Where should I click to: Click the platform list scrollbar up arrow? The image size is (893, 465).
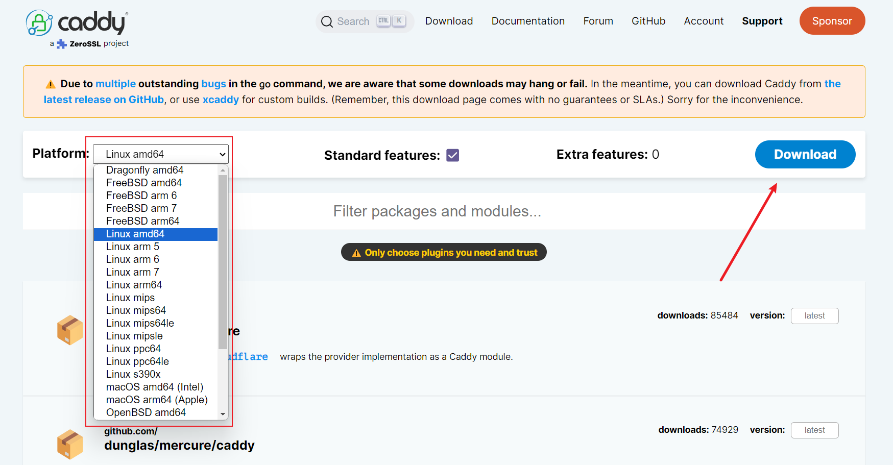[x=223, y=170]
